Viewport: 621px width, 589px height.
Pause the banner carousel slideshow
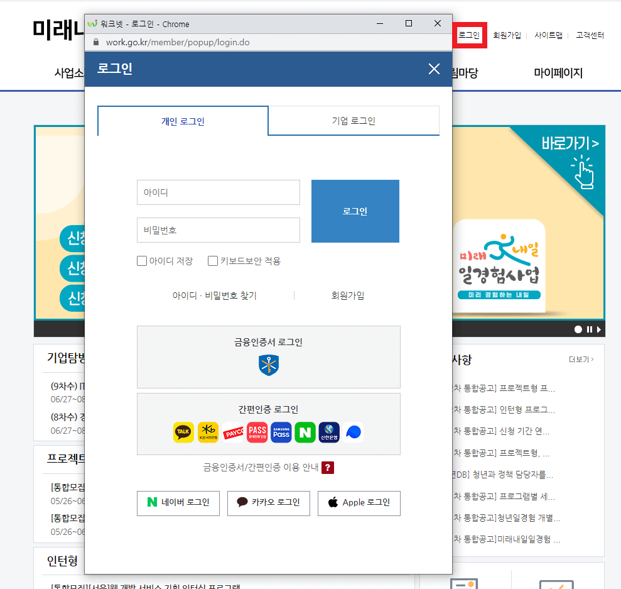(589, 329)
